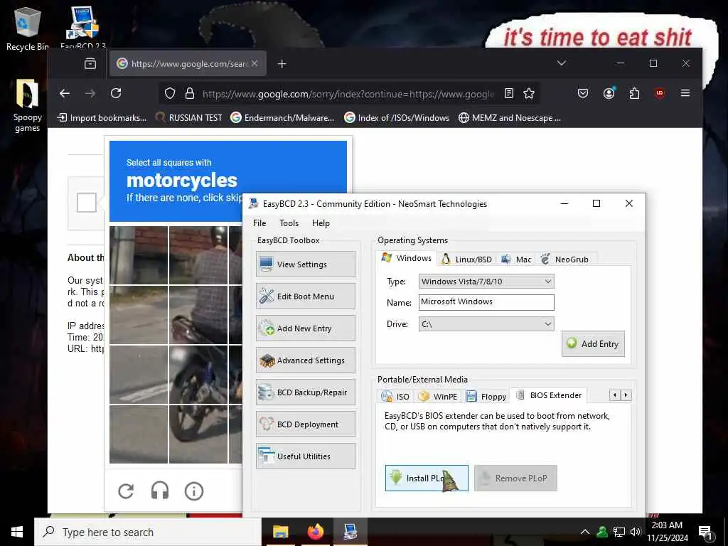Get an audio captcha challenge headphones icon
Screen dimensions: 728x546
[x=160, y=491]
